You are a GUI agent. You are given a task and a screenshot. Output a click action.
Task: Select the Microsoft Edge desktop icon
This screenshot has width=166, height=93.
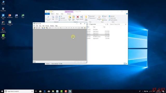click(3, 17)
